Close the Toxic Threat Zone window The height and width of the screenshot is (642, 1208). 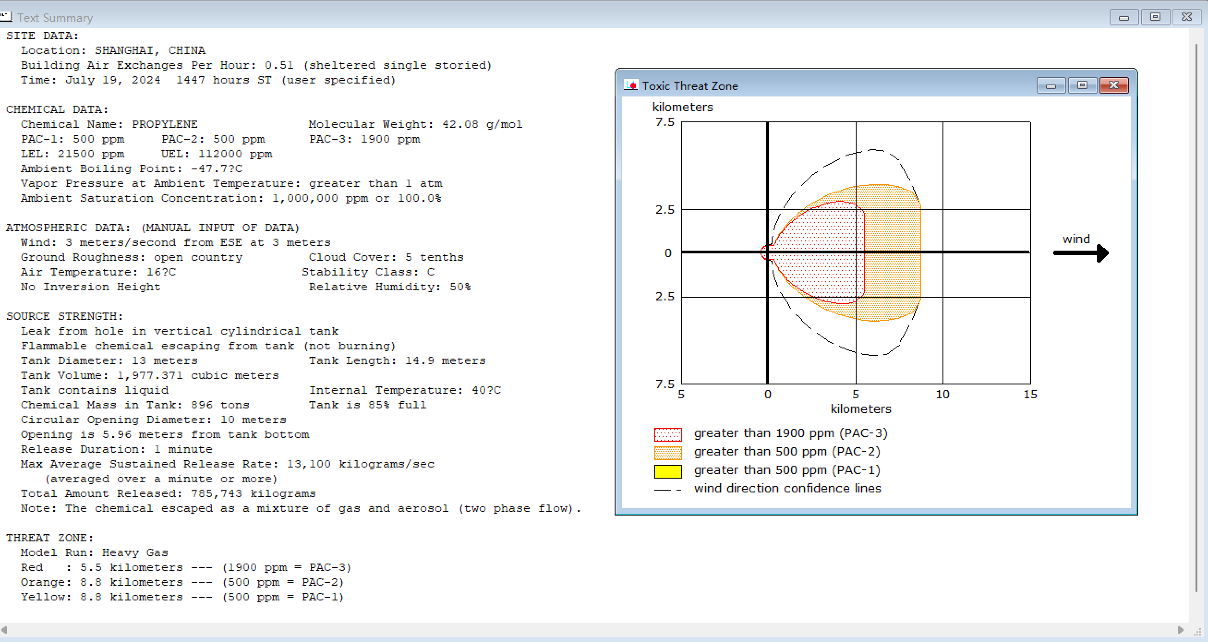1114,85
